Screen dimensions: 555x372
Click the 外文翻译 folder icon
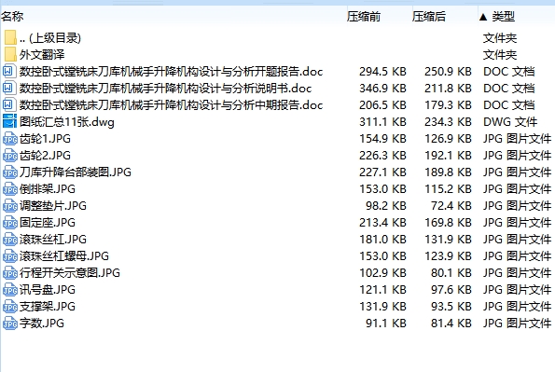tap(10, 54)
